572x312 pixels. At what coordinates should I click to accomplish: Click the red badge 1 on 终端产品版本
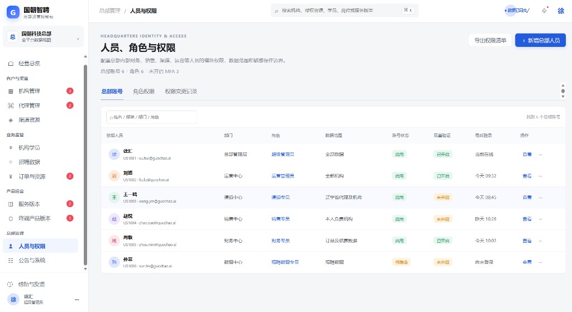[70, 218]
